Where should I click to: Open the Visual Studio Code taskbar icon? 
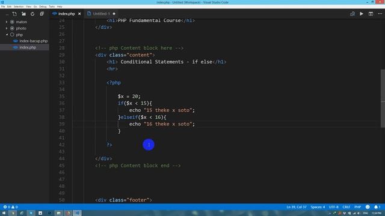click(x=77, y=213)
